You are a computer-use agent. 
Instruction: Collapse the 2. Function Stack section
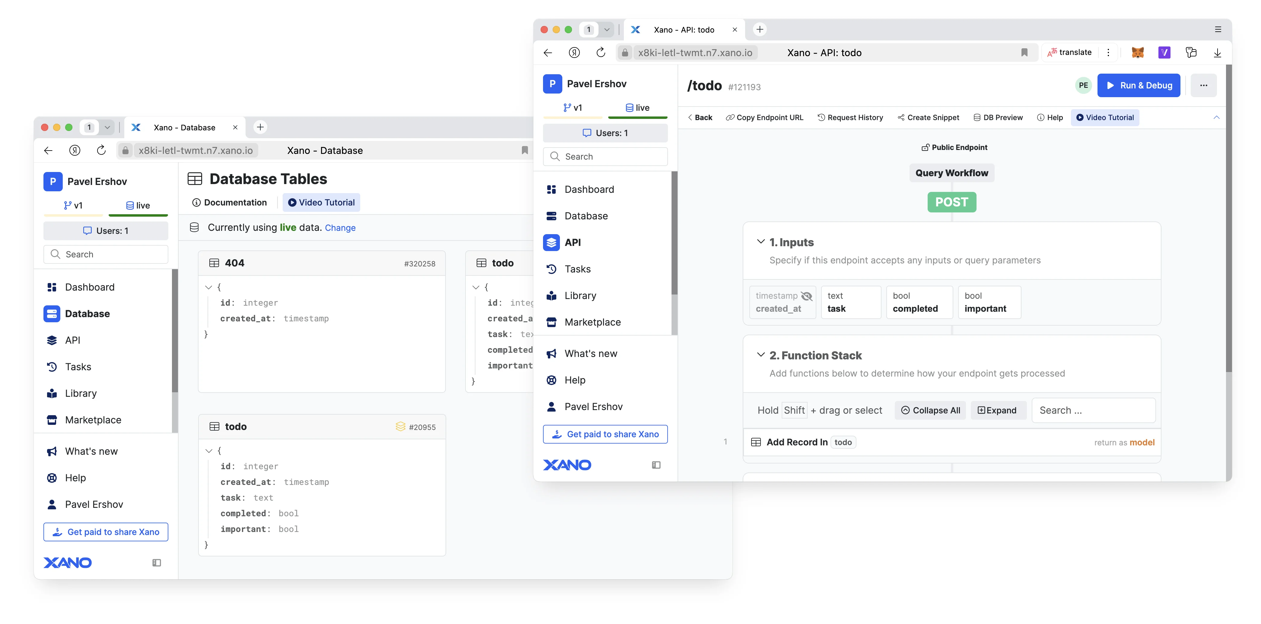(x=761, y=355)
